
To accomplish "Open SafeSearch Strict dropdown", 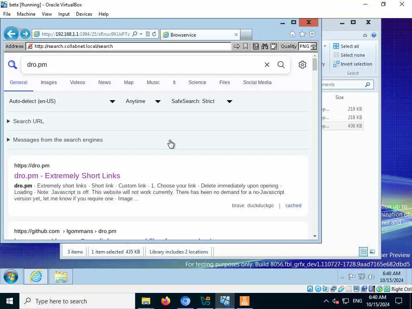I will coord(202,101).
